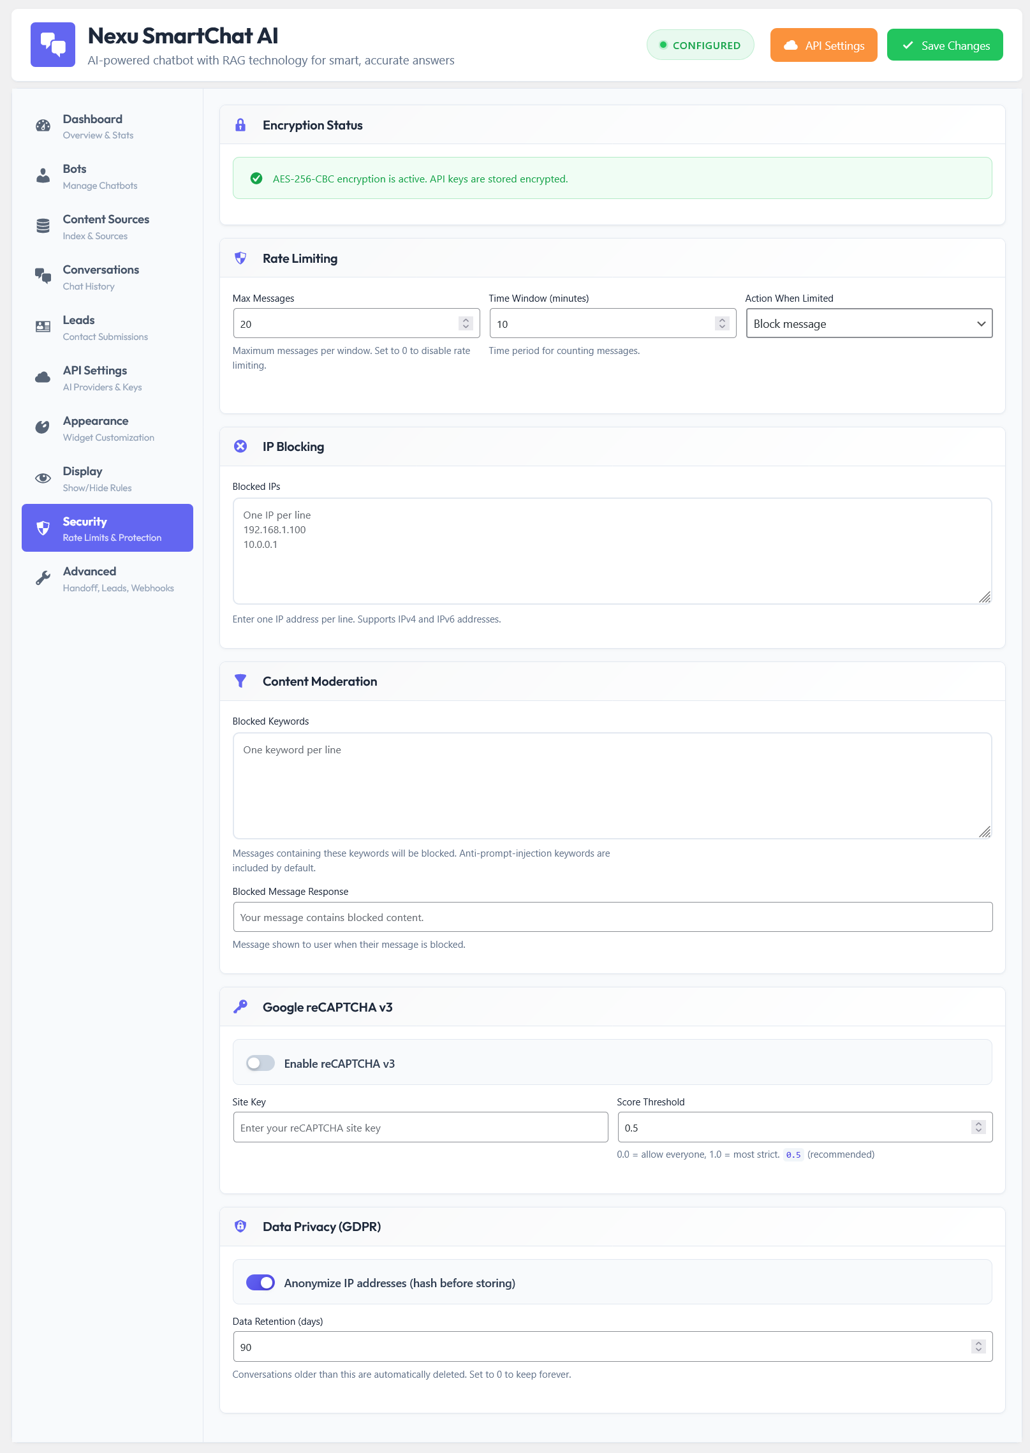Click into the Blocked Keywords textarea
Image resolution: width=1030 pixels, height=1453 pixels.
pos(612,786)
